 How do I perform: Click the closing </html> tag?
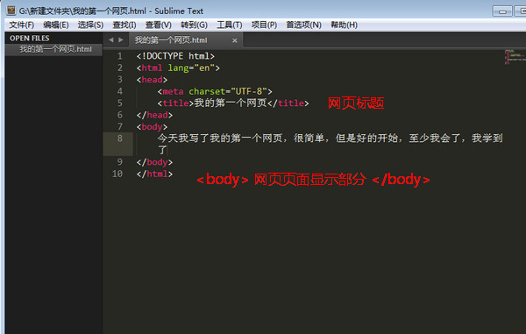(154, 174)
